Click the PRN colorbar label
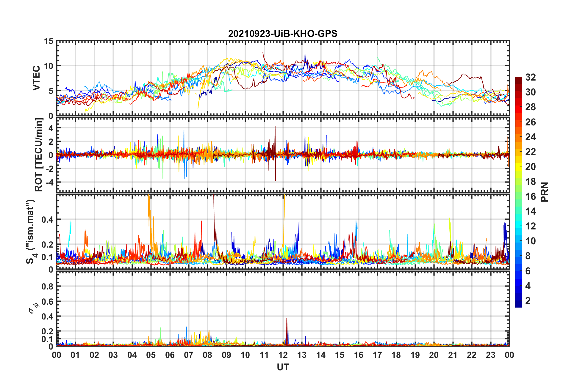The image size is (566, 384). click(x=545, y=192)
